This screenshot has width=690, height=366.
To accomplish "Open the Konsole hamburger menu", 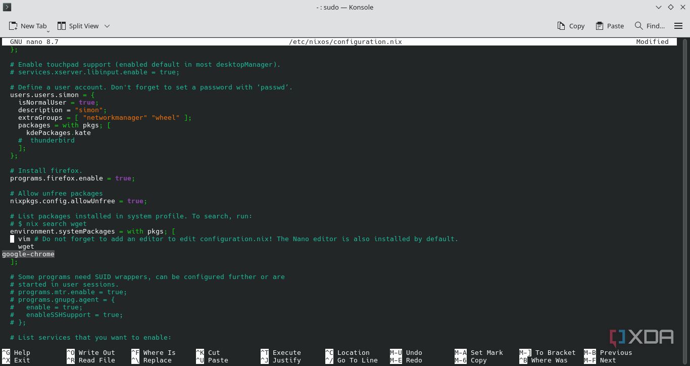I will coord(678,26).
